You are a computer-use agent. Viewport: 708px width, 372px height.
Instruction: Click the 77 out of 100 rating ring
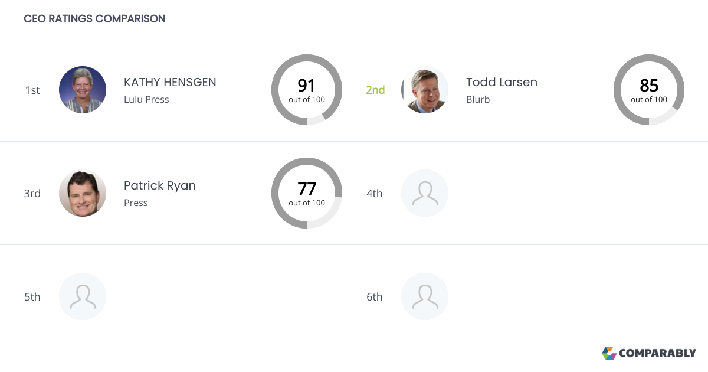click(x=307, y=193)
